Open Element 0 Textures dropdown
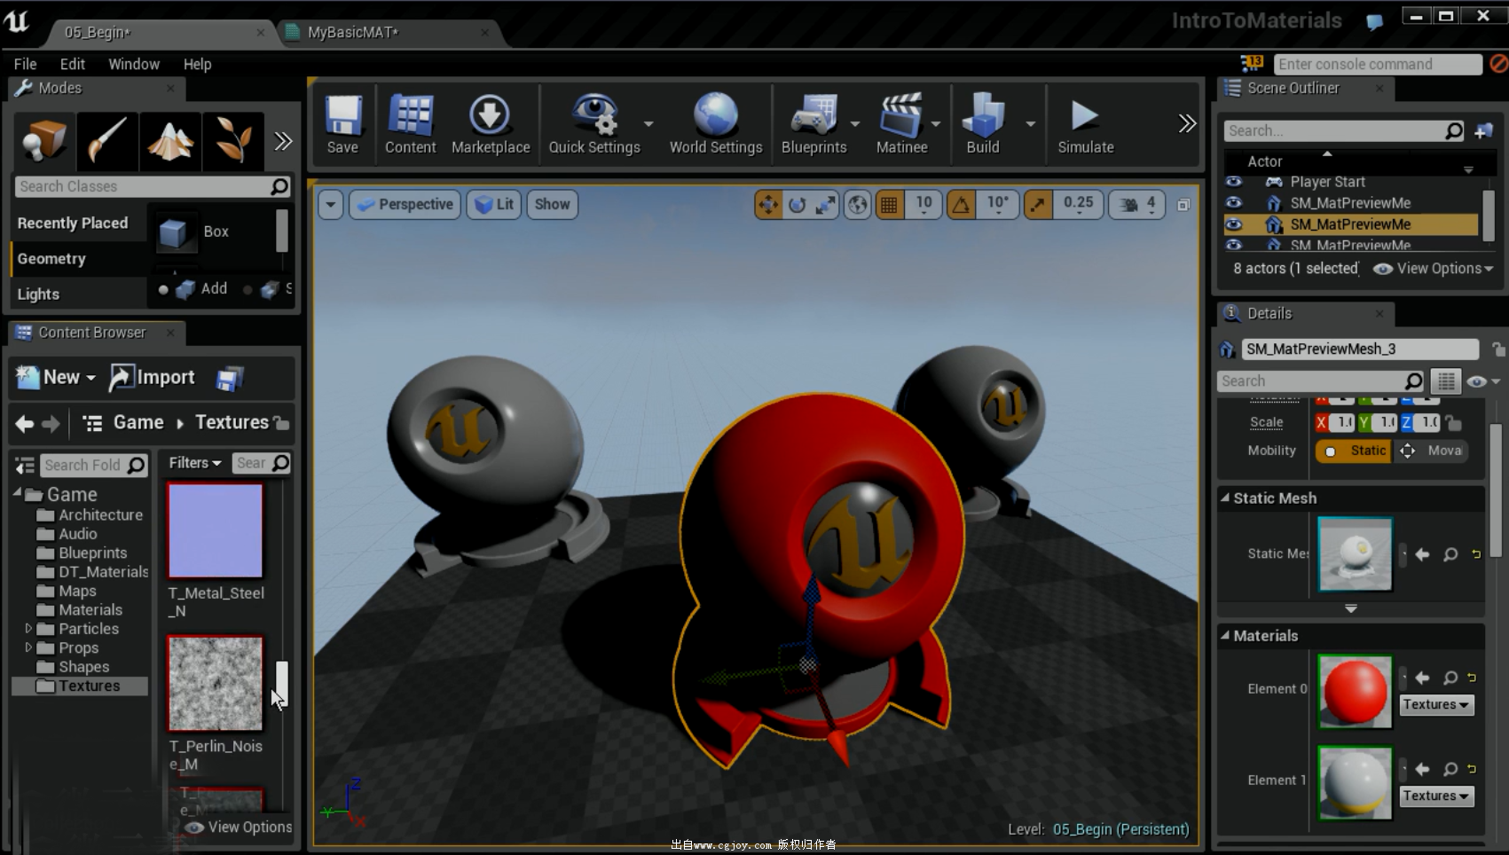1509x855 pixels. click(1436, 705)
